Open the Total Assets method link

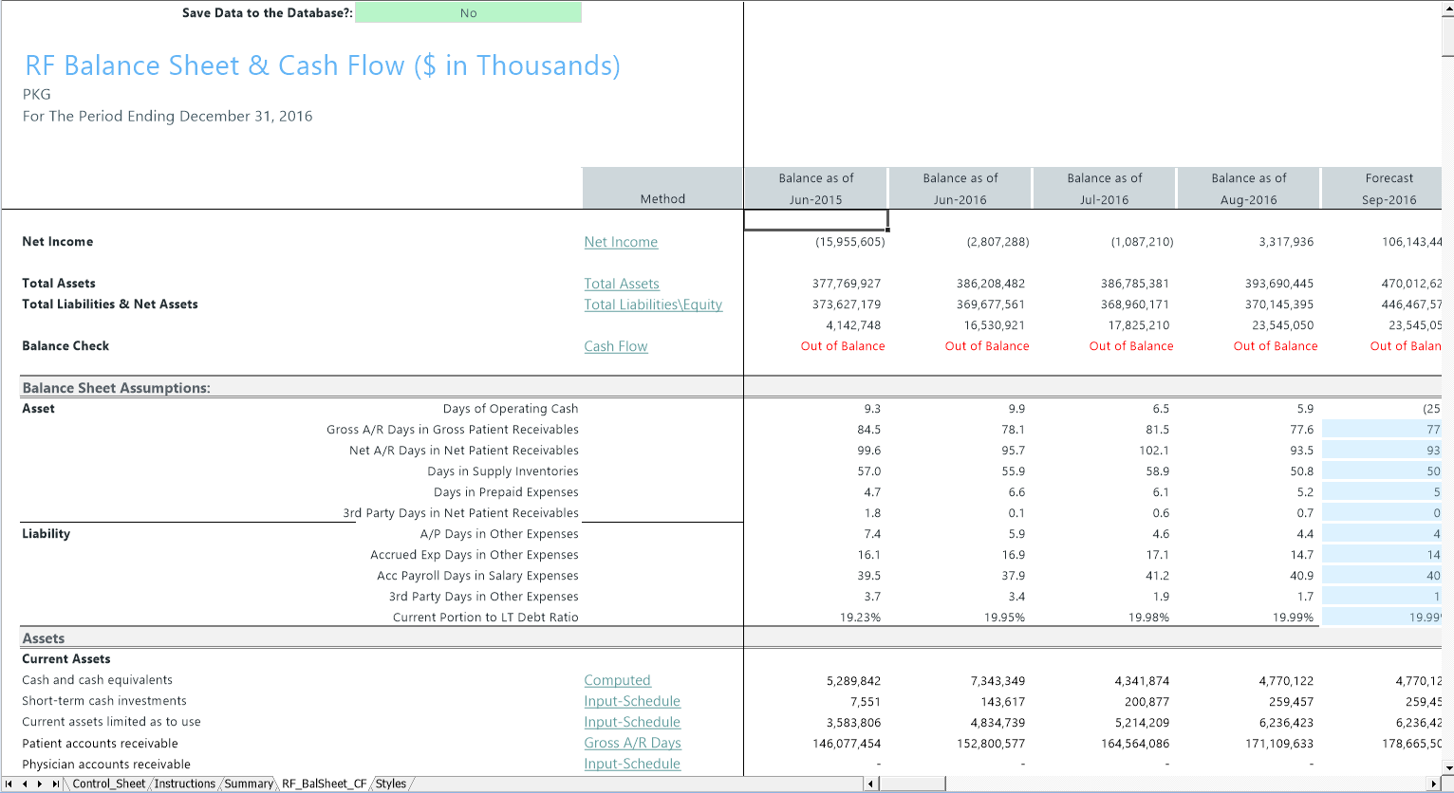point(622,284)
